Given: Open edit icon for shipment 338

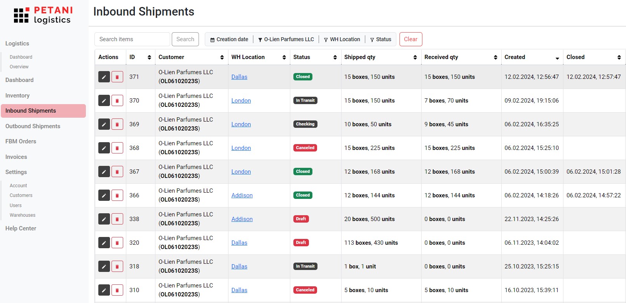Looking at the screenshot, I should [x=104, y=219].
